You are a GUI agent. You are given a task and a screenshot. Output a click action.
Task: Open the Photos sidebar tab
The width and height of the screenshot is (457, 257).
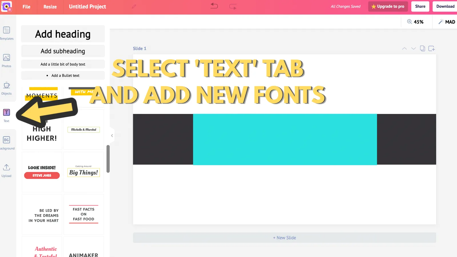coord(7,61)
